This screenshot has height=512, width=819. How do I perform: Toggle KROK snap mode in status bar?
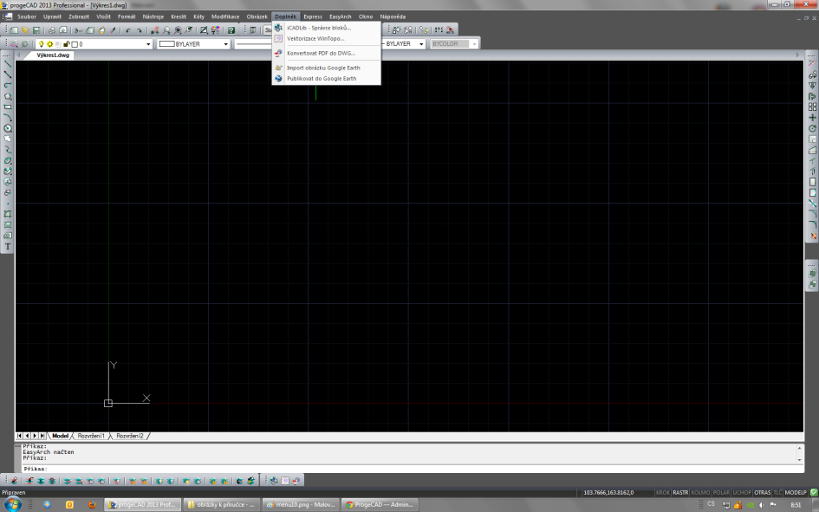pyautogui.click(x=662, y=493)
